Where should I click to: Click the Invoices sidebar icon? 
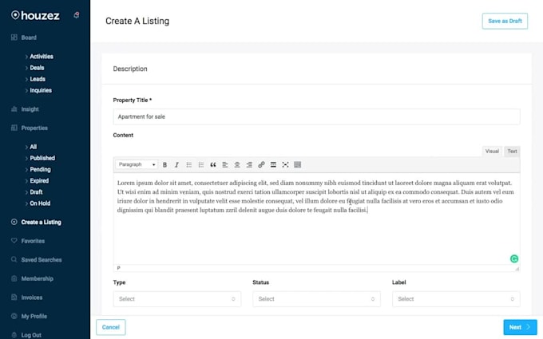click(14, 298)
